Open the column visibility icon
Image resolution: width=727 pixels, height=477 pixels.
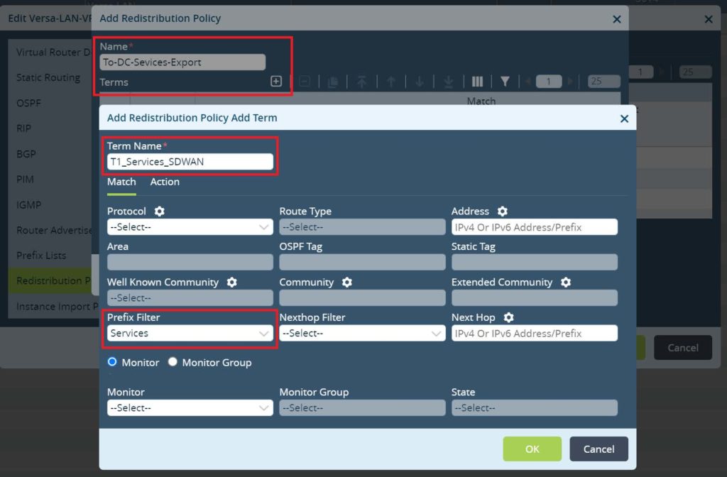pyautogui.click(x=477, y=81)
